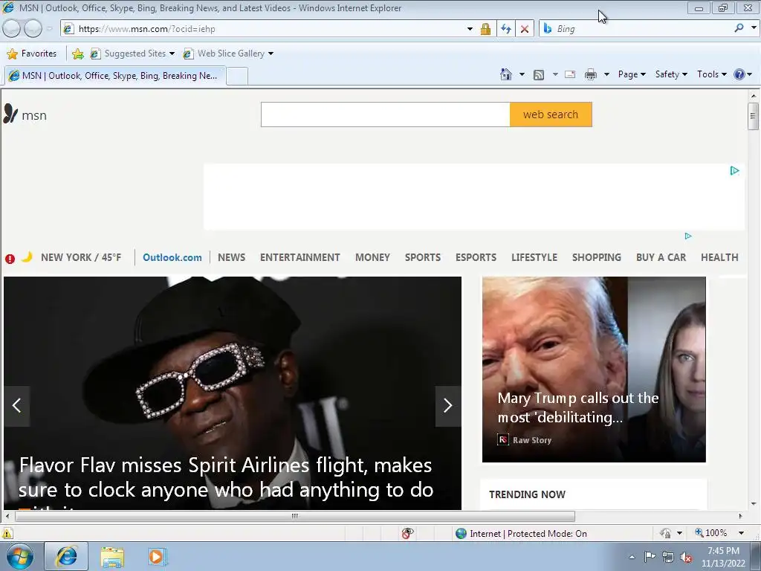Viewport: 761px width, 571px height.
Task: Advance slideshow with right arrow
Action: (x=448, y=406)
